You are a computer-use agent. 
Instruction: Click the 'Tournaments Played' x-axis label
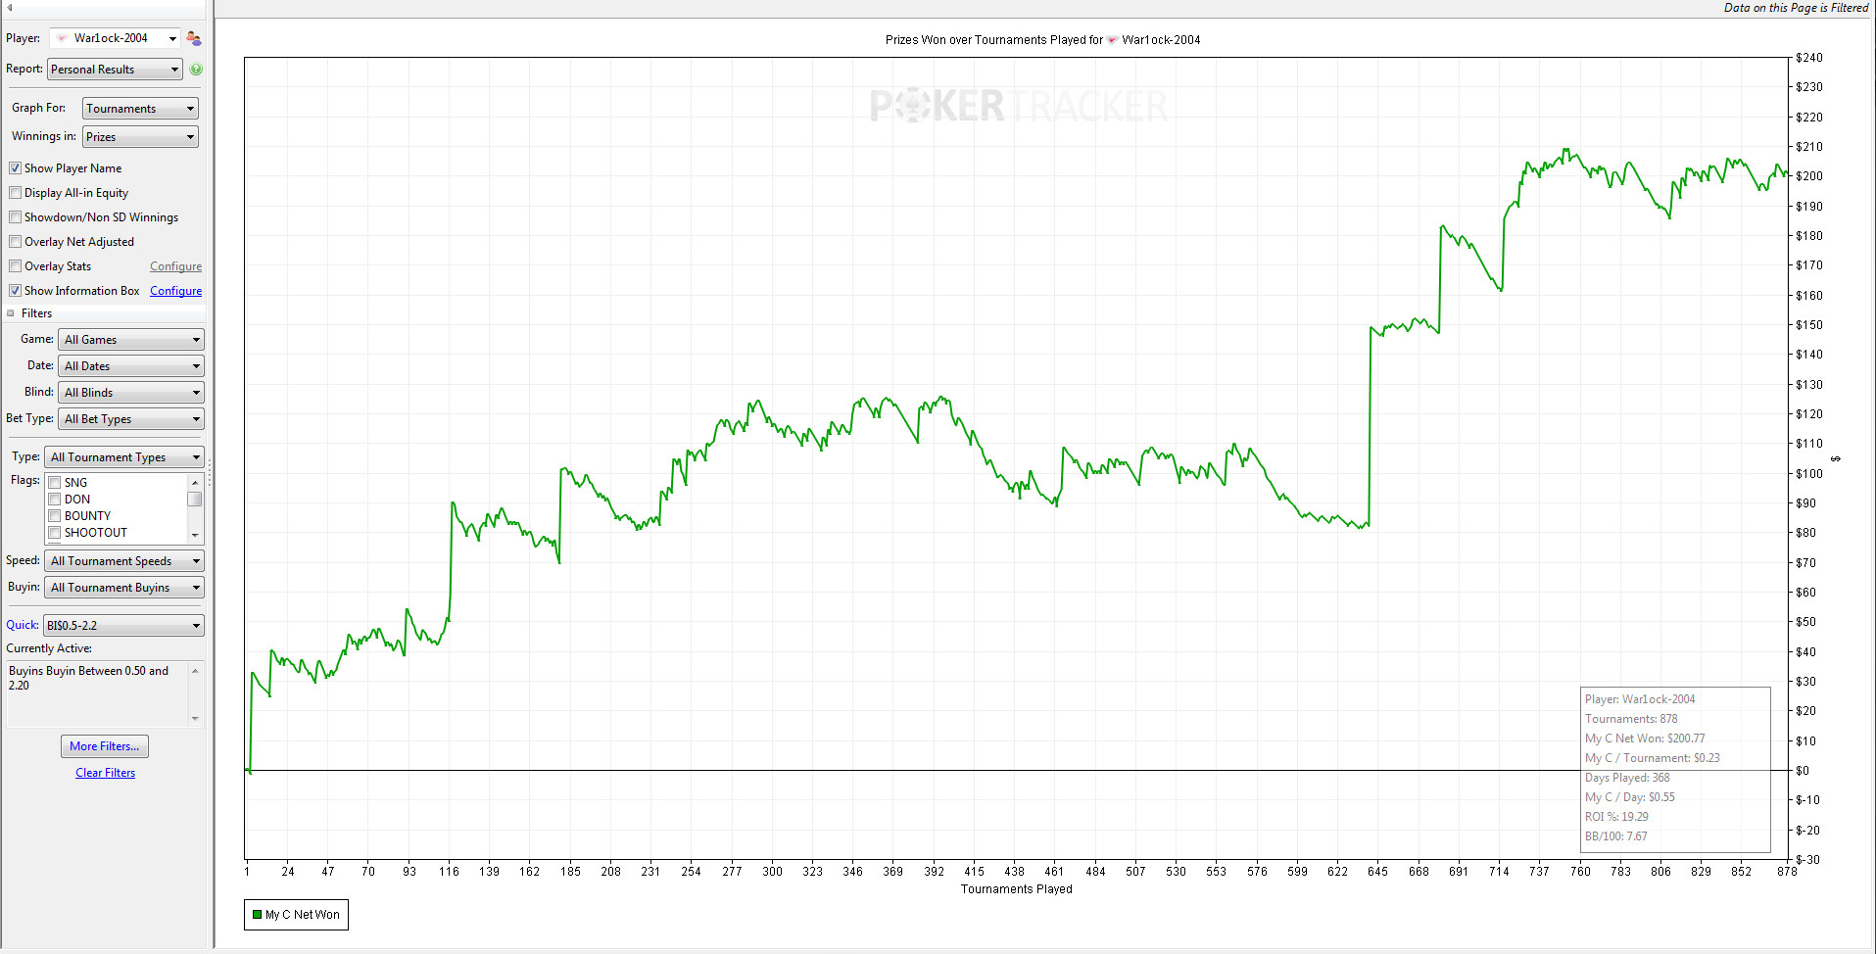pos(1017,889)
